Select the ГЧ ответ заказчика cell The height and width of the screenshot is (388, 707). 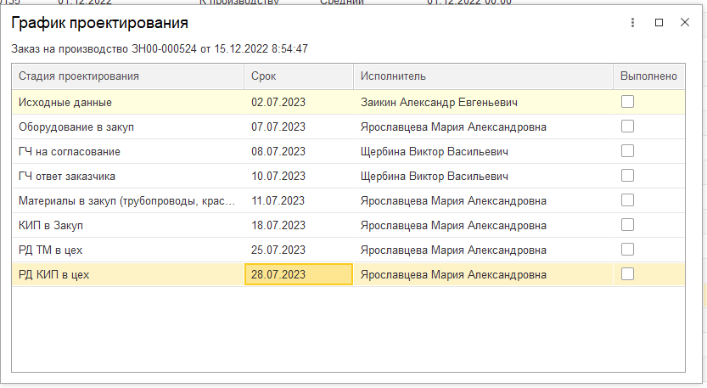click(x=128, y=176)
